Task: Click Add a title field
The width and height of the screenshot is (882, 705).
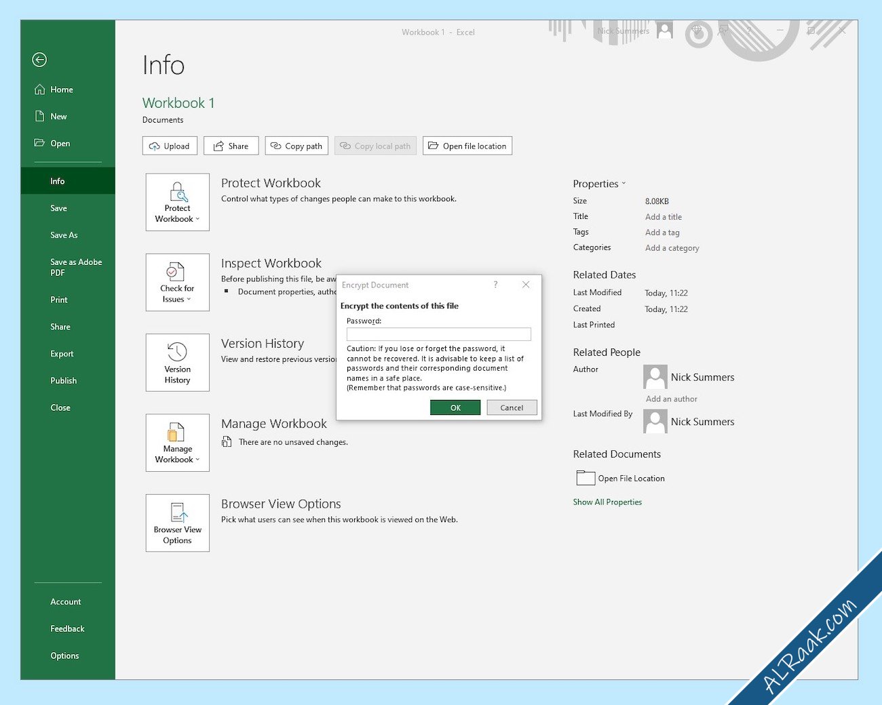Action: (x=664, y=217)
